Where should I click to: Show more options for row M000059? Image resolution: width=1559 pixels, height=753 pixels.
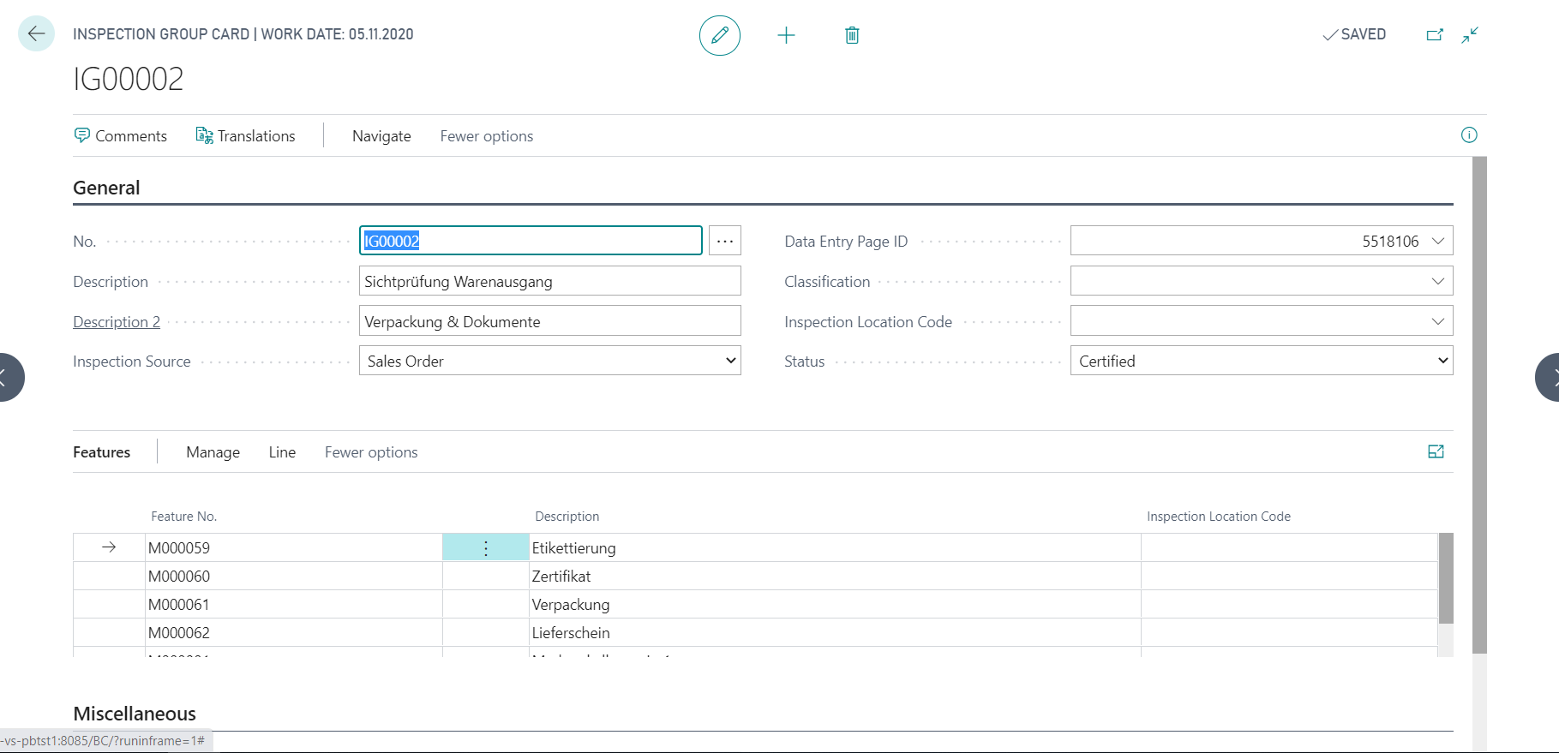click(x=486, y=548)
